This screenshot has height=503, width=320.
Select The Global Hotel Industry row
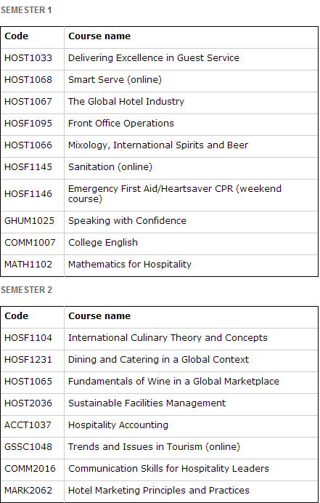[159, 102]
